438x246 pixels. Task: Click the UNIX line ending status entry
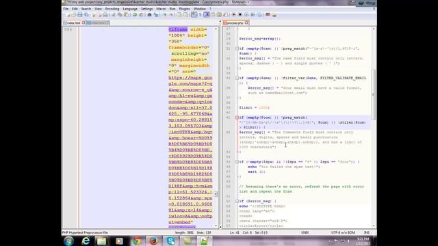[x=305, y=232]
